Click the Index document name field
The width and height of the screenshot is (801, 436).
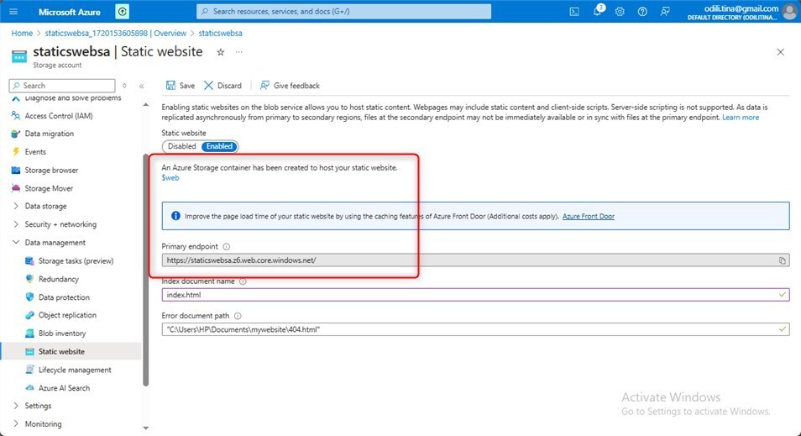(x=475, y=295)
